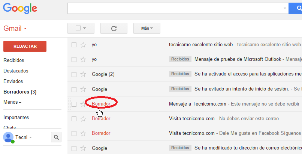Click the REDACTAR compose button
The width and height of the screenshot is (302, 154).
click(x=25, y=46)
